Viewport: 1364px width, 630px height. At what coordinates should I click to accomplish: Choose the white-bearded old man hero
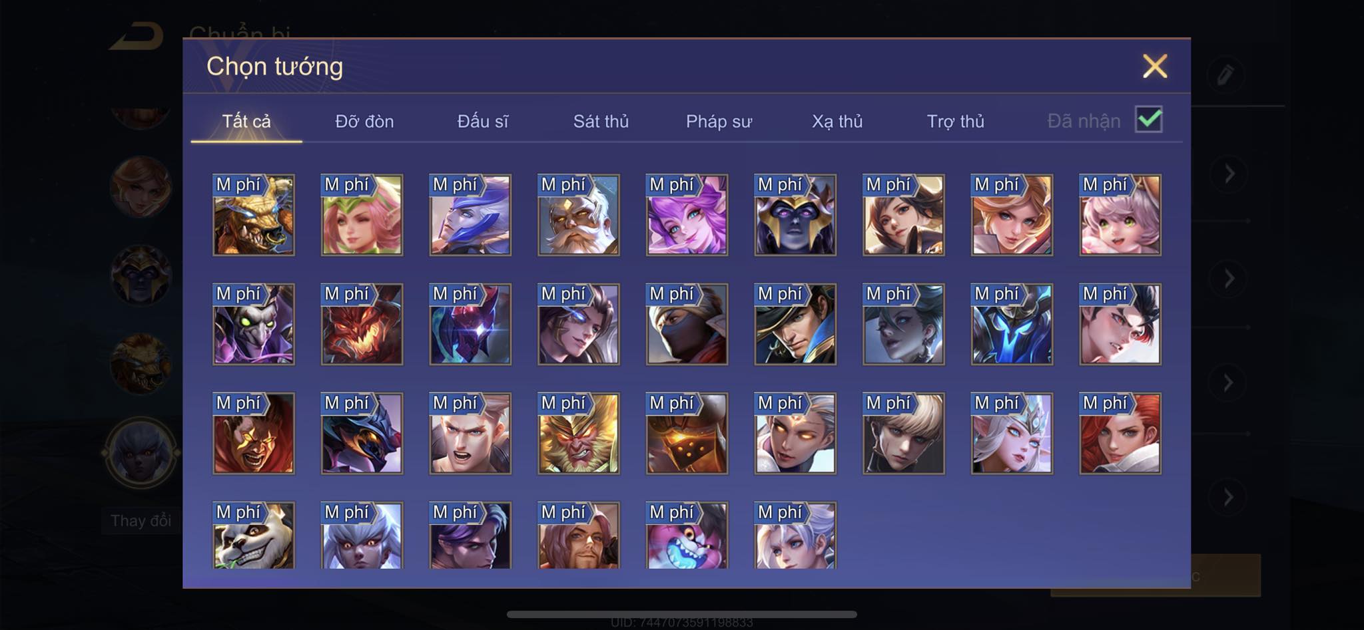[x=578, y=215]
